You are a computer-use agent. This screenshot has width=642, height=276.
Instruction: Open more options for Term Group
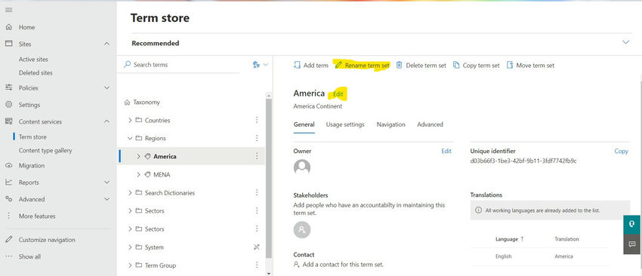(257, 265)
